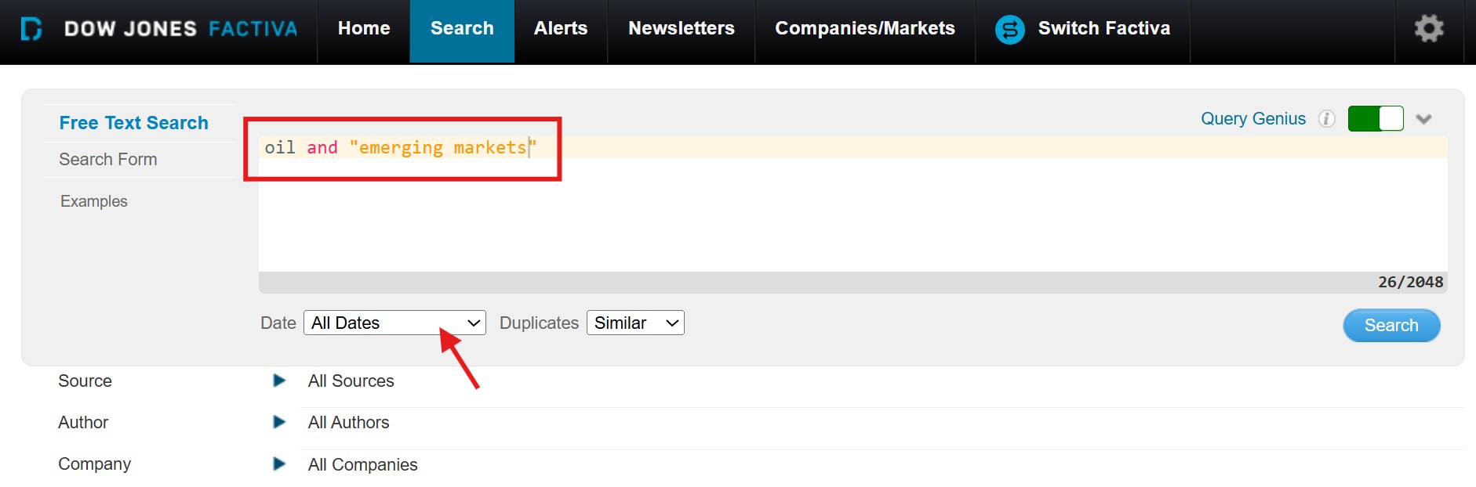Expand the Source section triangle
Screen dimensions: 1476x487
point(279,381)
